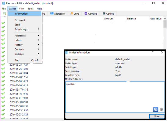Select Information in the Wallet menu
Screen dimensions: 167x121
pos(25,14)
